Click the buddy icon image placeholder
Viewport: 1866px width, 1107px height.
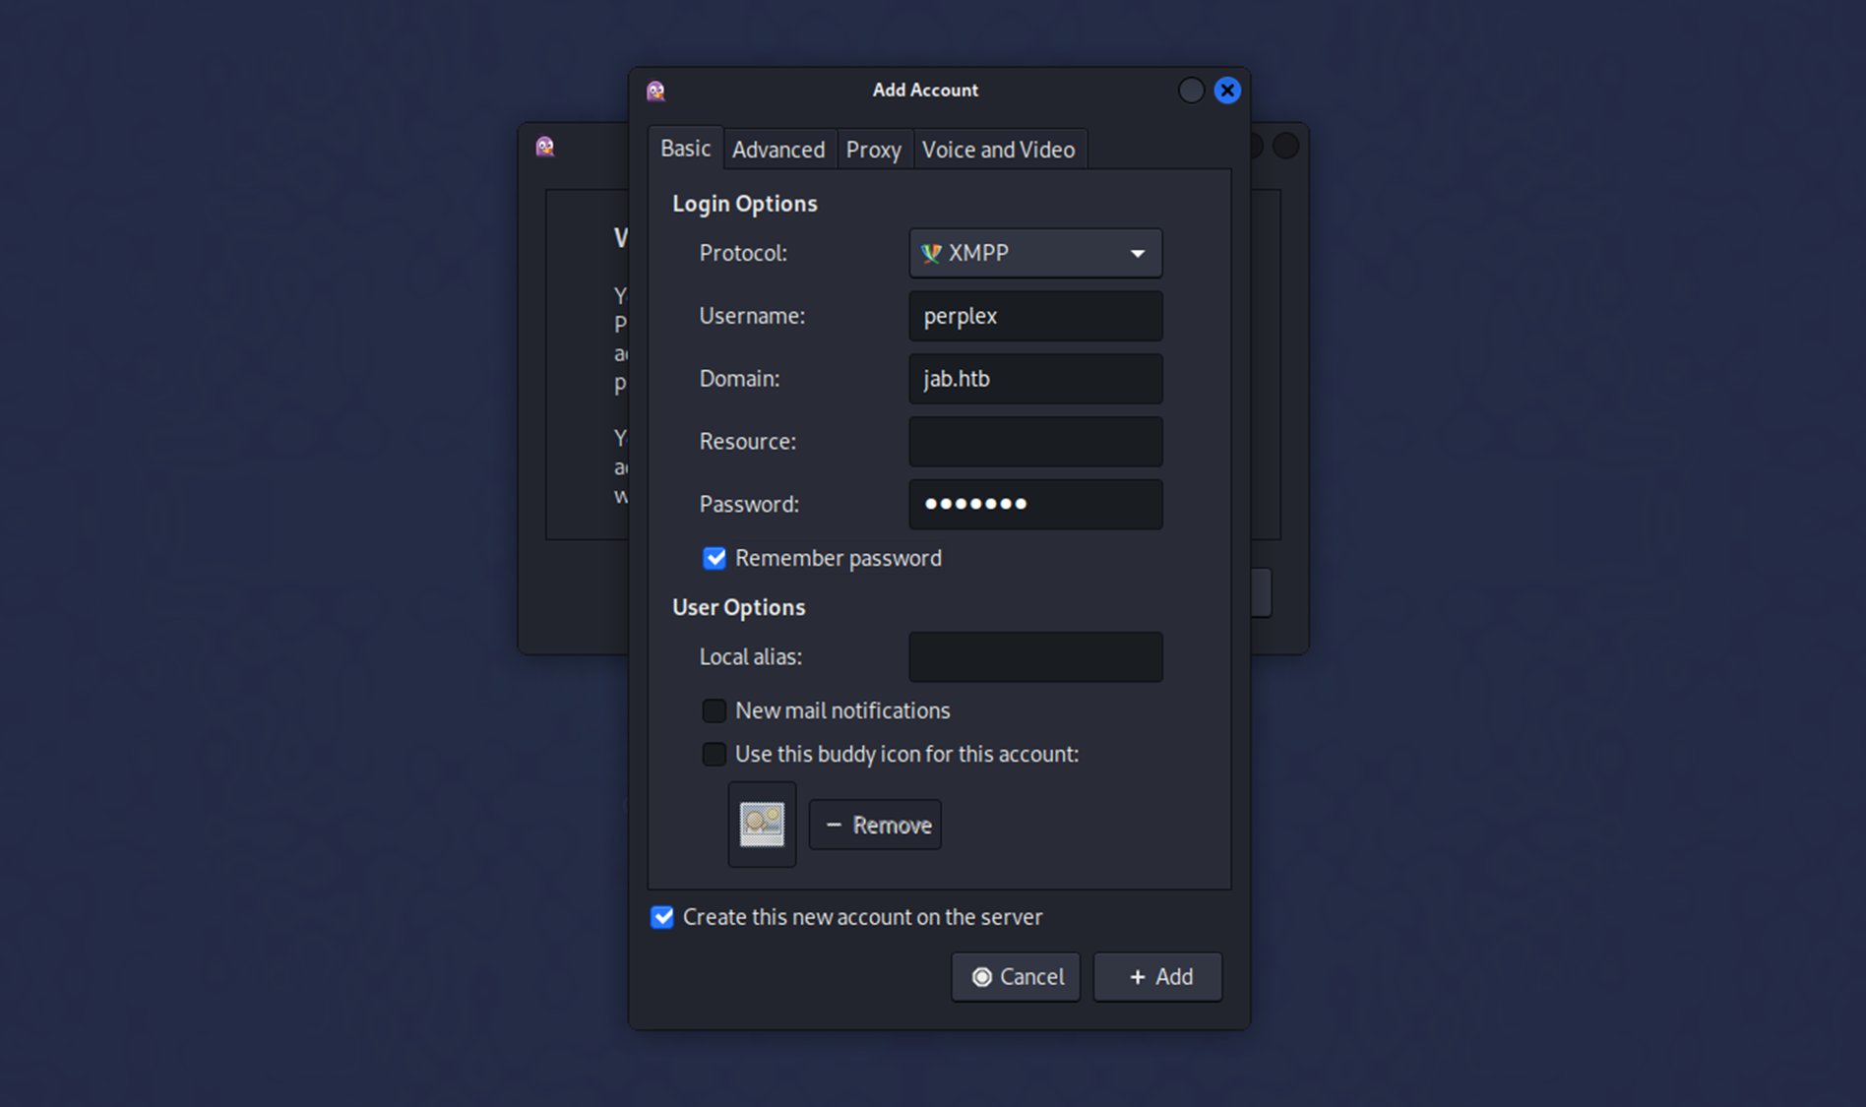click(x=762, y=825)
